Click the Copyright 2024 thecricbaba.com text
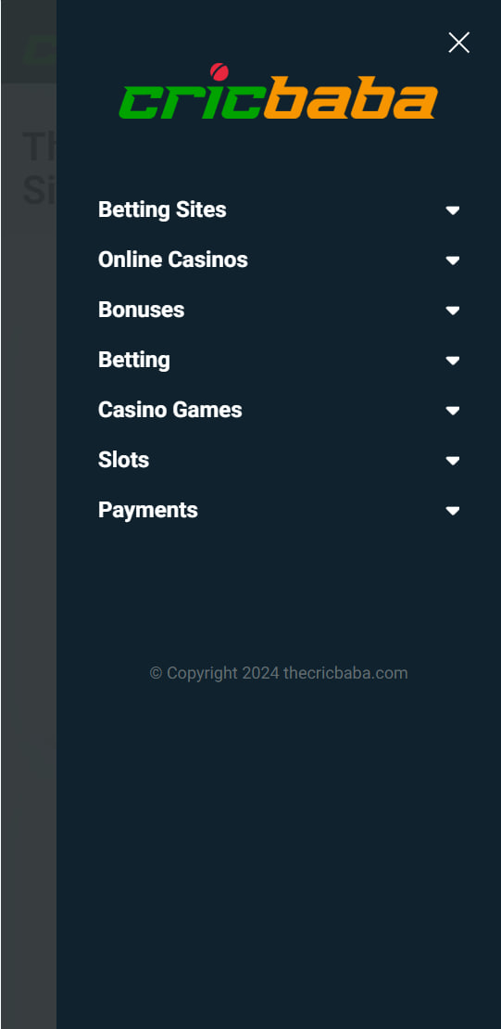Screen dimensions: 501x1029 click(279, 673)
